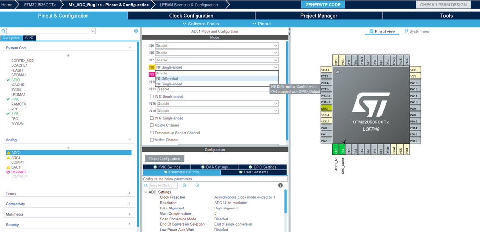The height and width of the screenshot is (232, 480).
Task: Expand the Connectivity category
Action: point(130,204)
